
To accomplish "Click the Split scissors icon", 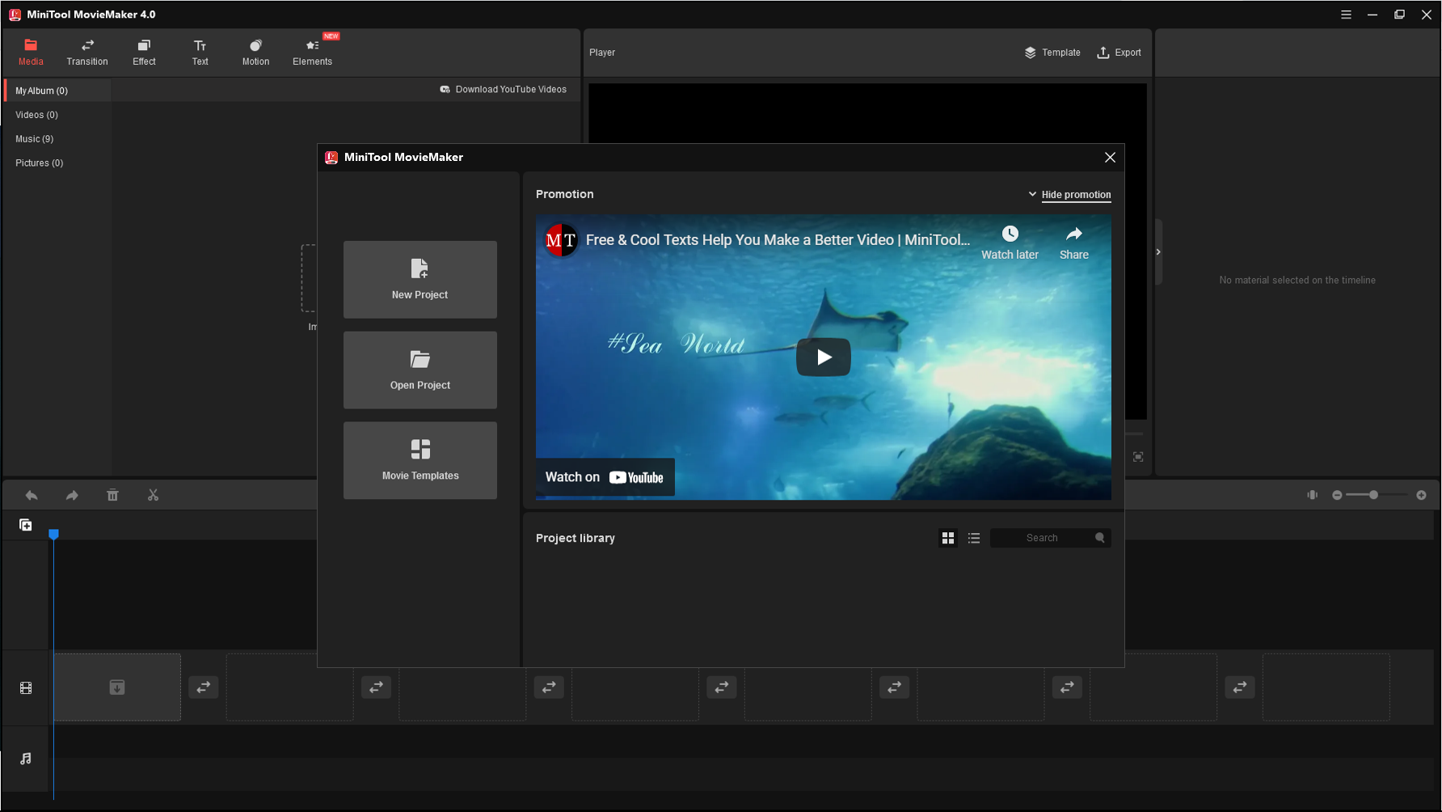I will [153, 495].
